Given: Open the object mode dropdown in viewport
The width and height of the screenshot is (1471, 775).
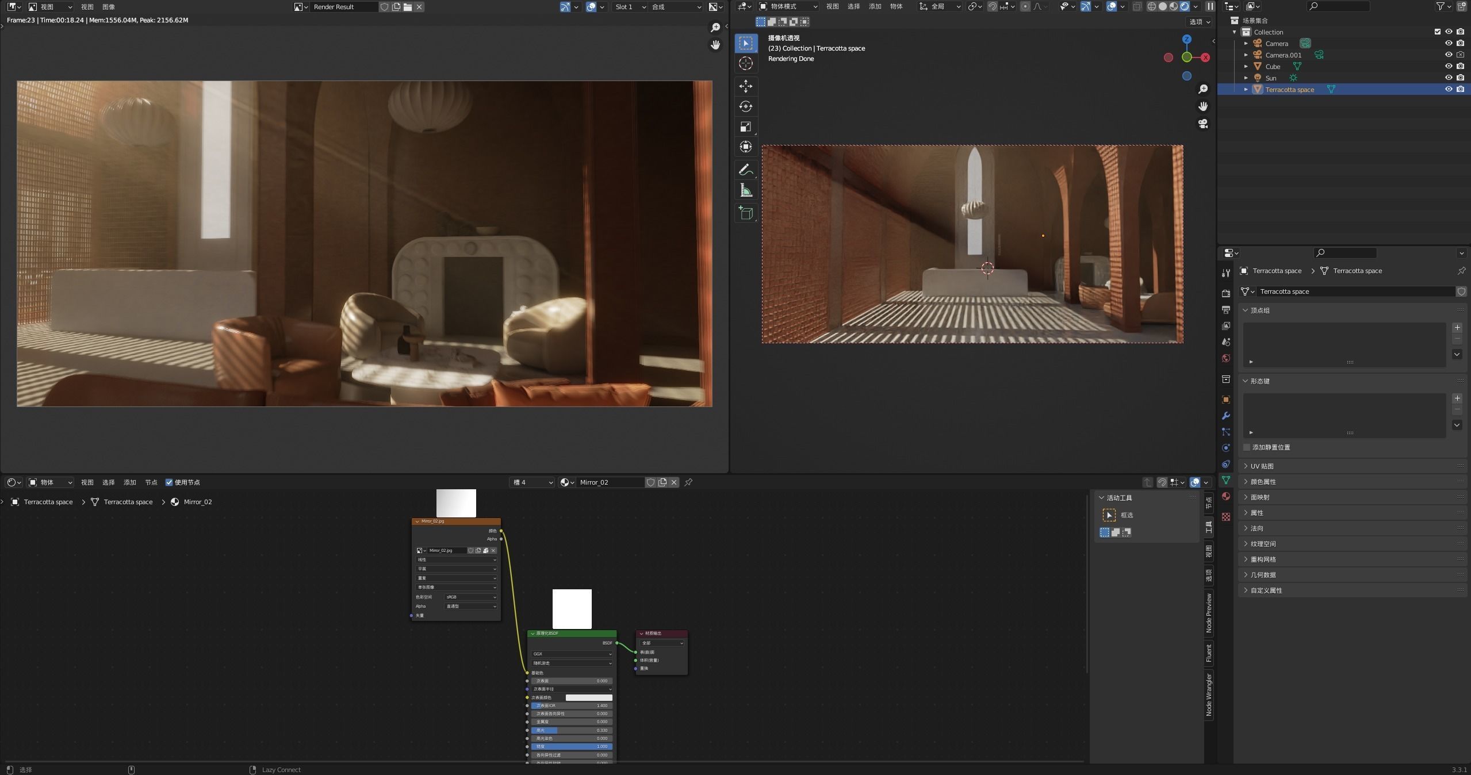Looking at the screenshot, I should coord(788,6).
